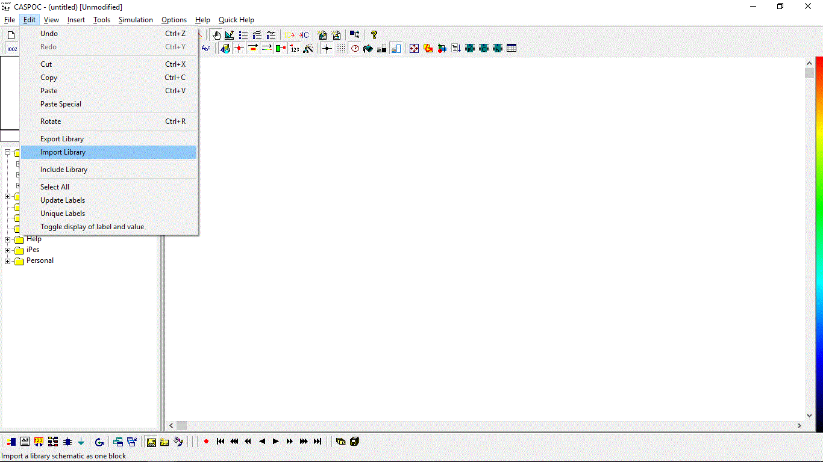Image resolution: width=823 pixels, height=462 pixels.
Task: Click the 123 numbering icon
Action: [295, 48]
